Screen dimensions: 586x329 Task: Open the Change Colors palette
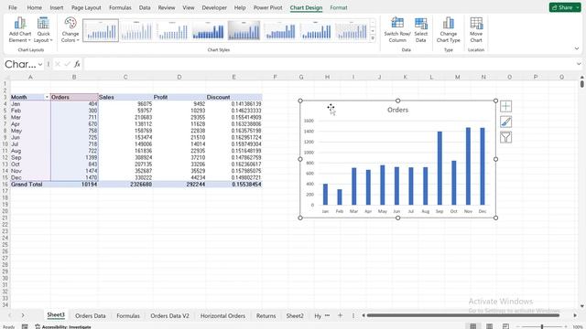(x=71, y=30)
